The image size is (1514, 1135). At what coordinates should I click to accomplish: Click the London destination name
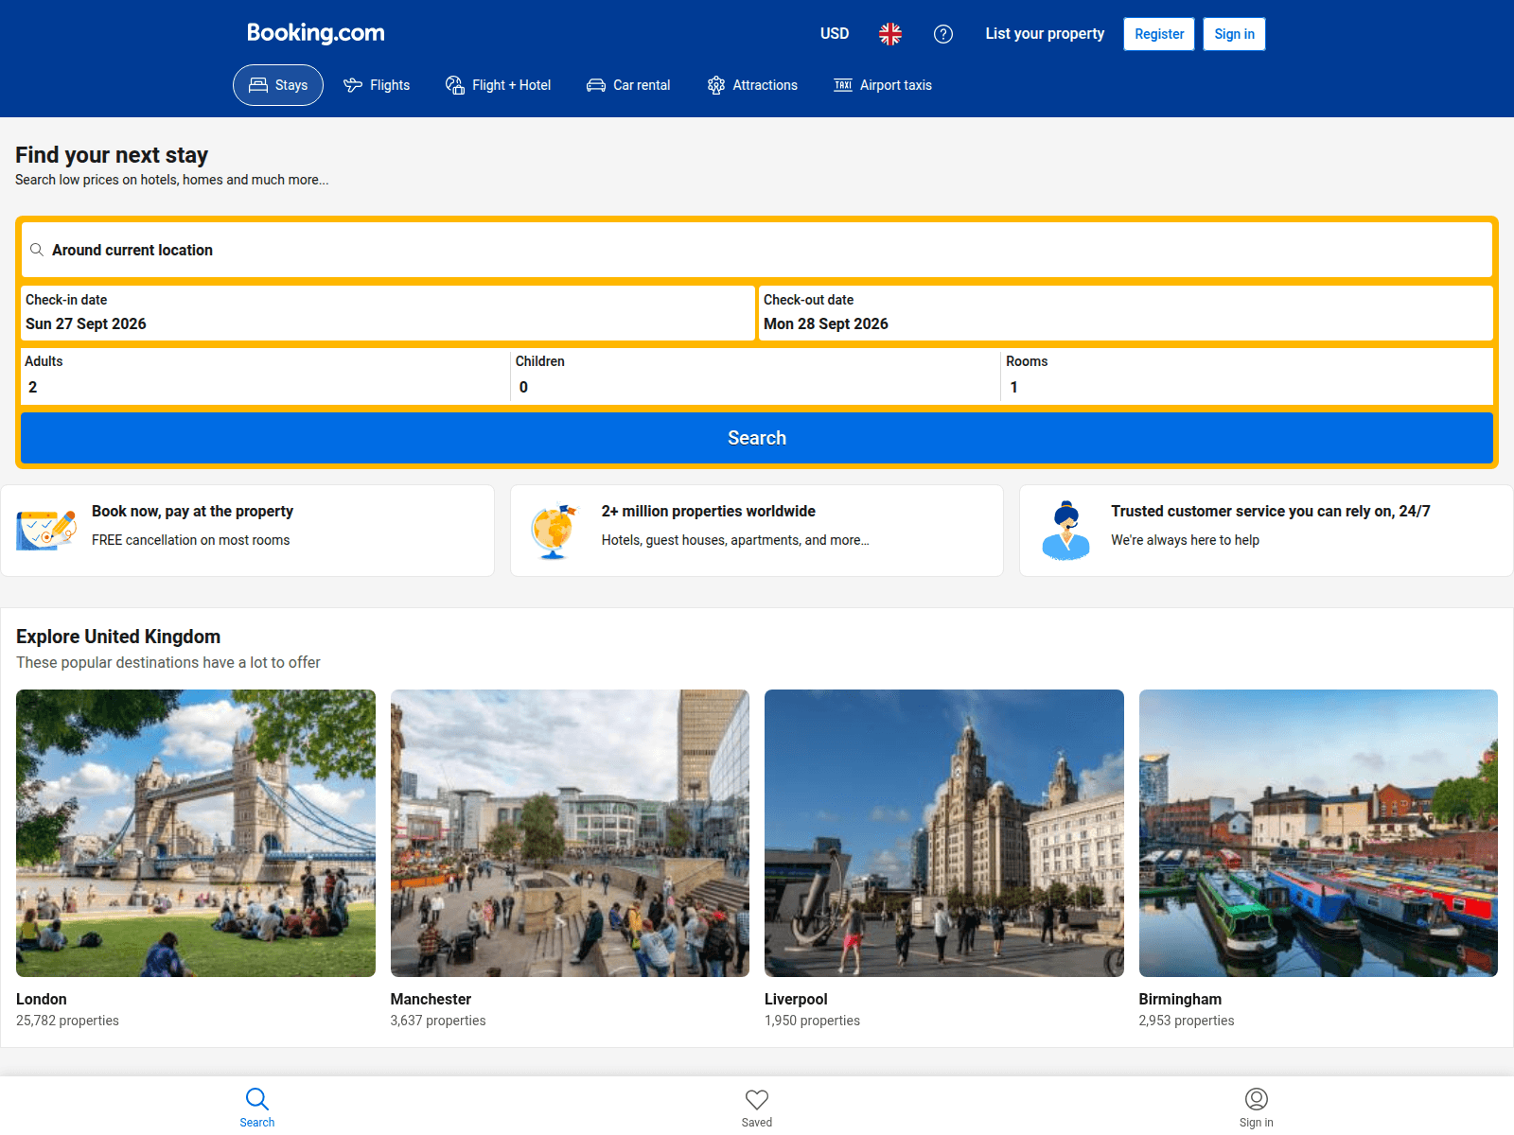[42, 999]
